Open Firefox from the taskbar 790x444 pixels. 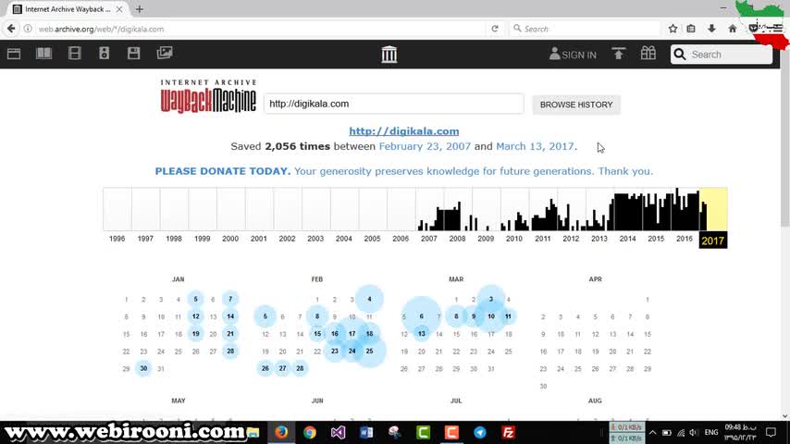(281, 432)
